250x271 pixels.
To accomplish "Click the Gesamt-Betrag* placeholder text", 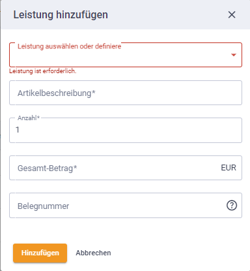I will point(48,168).
